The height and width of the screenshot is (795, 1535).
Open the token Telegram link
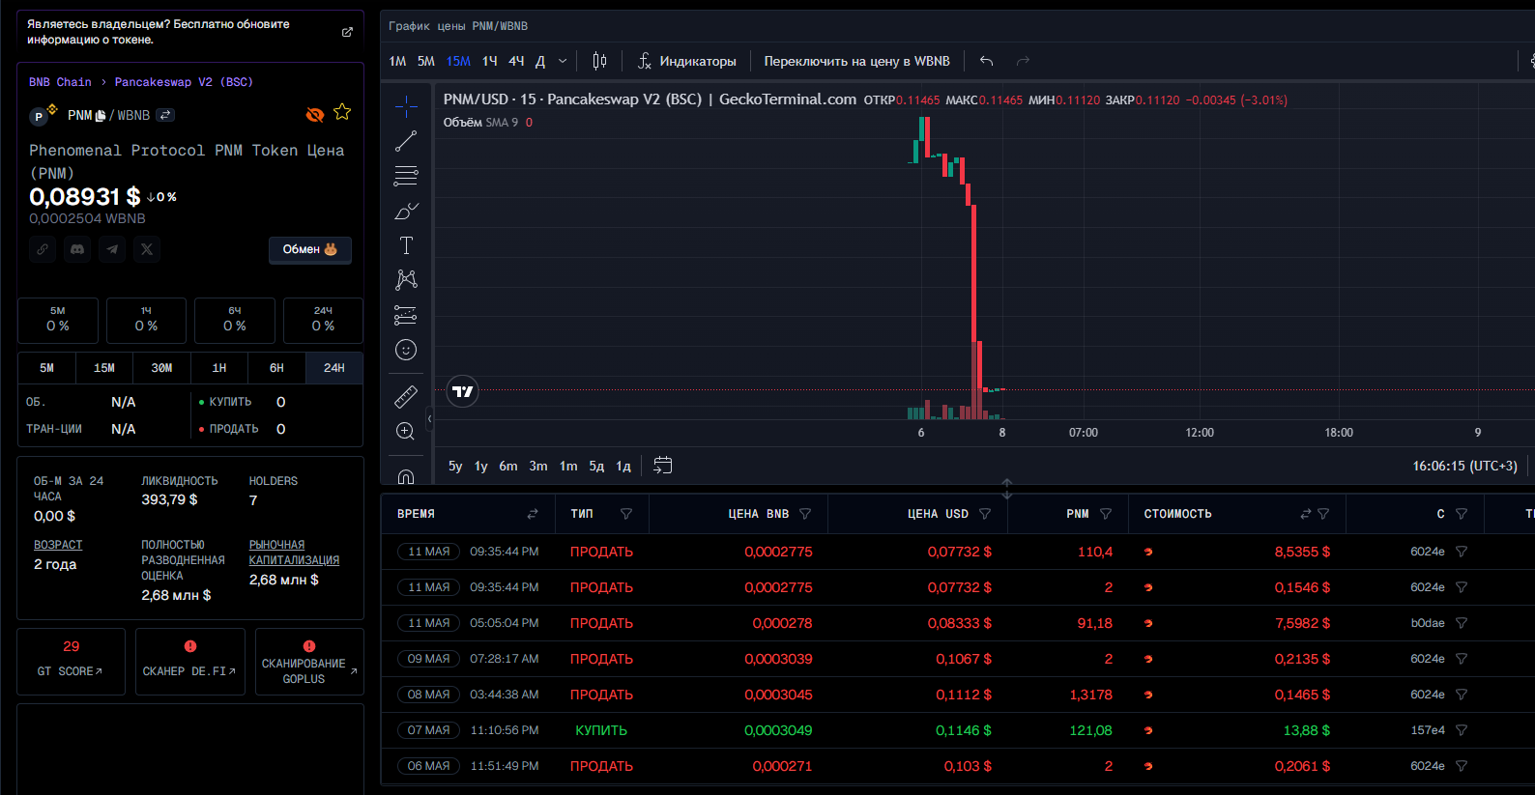click(112, 249)
